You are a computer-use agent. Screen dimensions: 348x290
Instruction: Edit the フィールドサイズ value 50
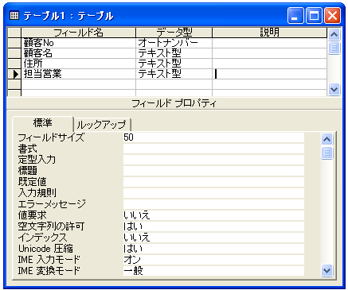(x=213, y=137)
